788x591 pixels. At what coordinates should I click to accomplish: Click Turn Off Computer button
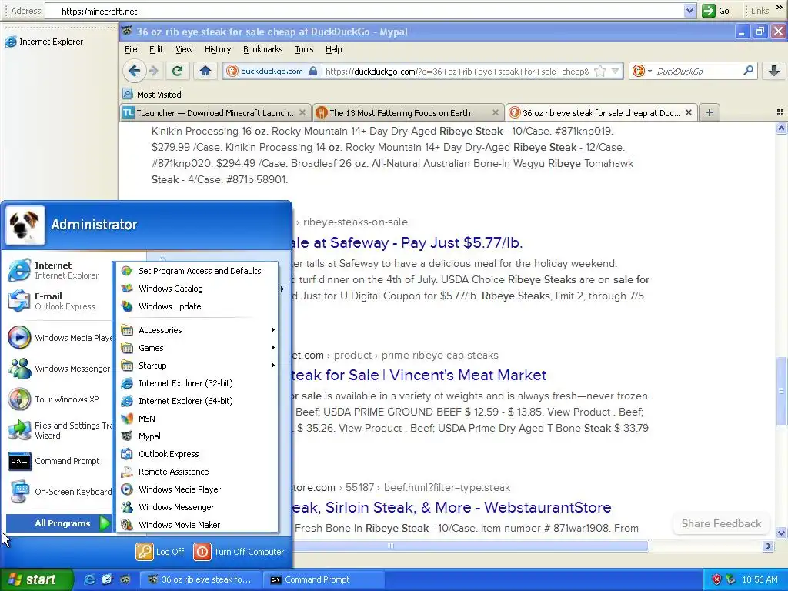coord(239,552)
